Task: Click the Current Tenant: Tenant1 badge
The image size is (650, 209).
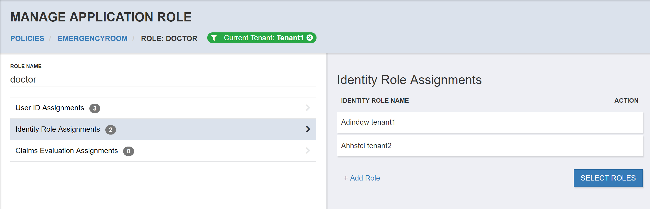Action: pos(262,38)
